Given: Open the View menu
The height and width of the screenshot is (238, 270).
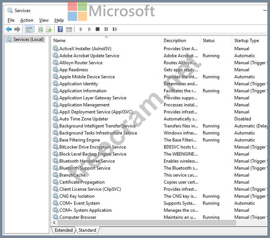Looking at the screenshot, I should click(44, 20).
